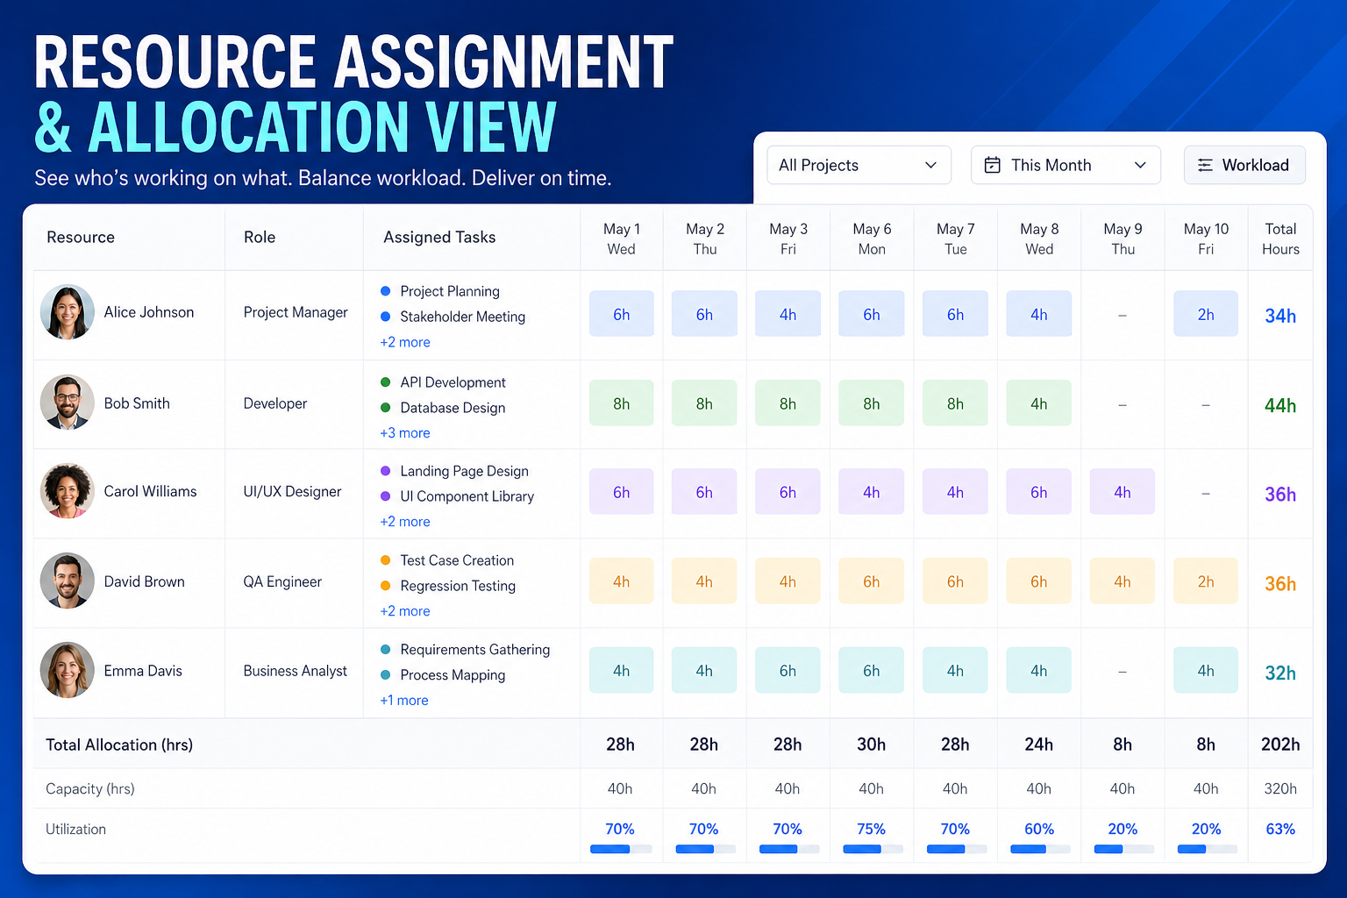Click Carol Williams' May 3 6h cell
Image resolution: width=1347 pixels, height=898 pixels.
coord(788,492)
